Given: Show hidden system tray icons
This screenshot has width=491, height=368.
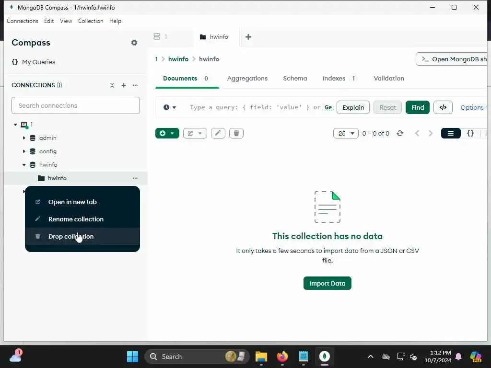Looking at the screenshot, I should (371, 356).
